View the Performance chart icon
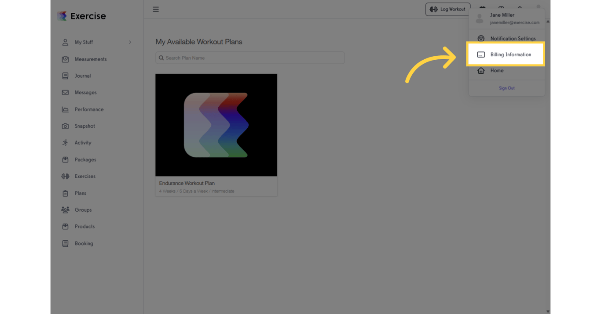Image resolution: width=601 pixels, height=314 pixels. [x=65, y=109]
